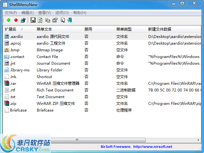The image size is (204, 153).
Task: Open the 帮助(H) menu
Action: point(80,13)
